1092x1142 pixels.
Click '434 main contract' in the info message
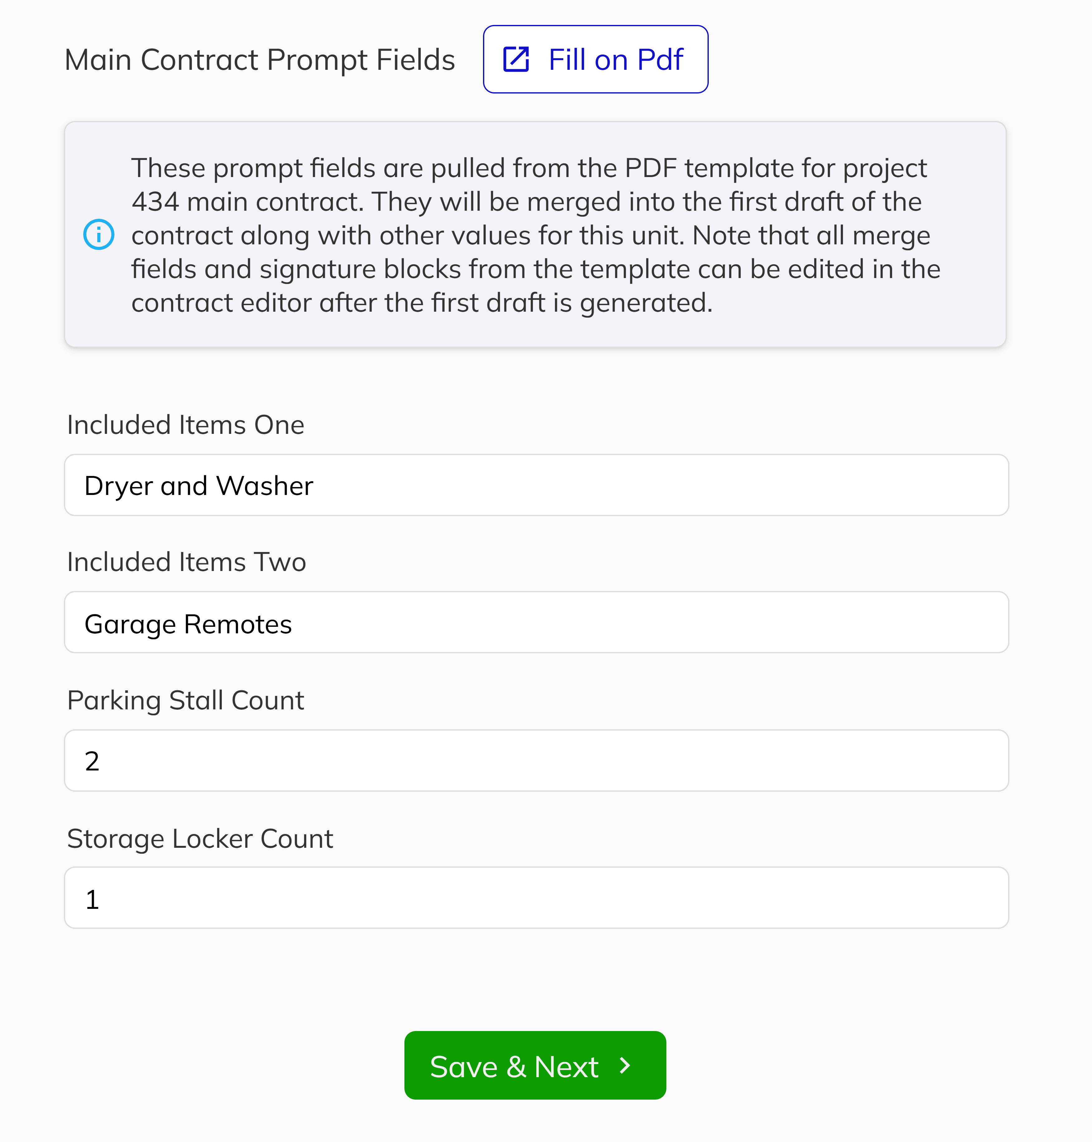tap(247, 202)
